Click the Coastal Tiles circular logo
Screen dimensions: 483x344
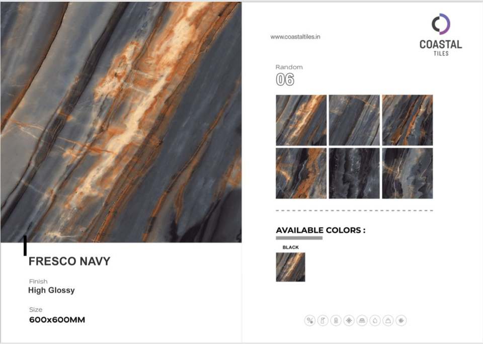[441, 24]
